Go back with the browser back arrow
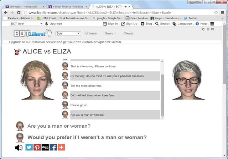228x159 pixels. point(6,13)
